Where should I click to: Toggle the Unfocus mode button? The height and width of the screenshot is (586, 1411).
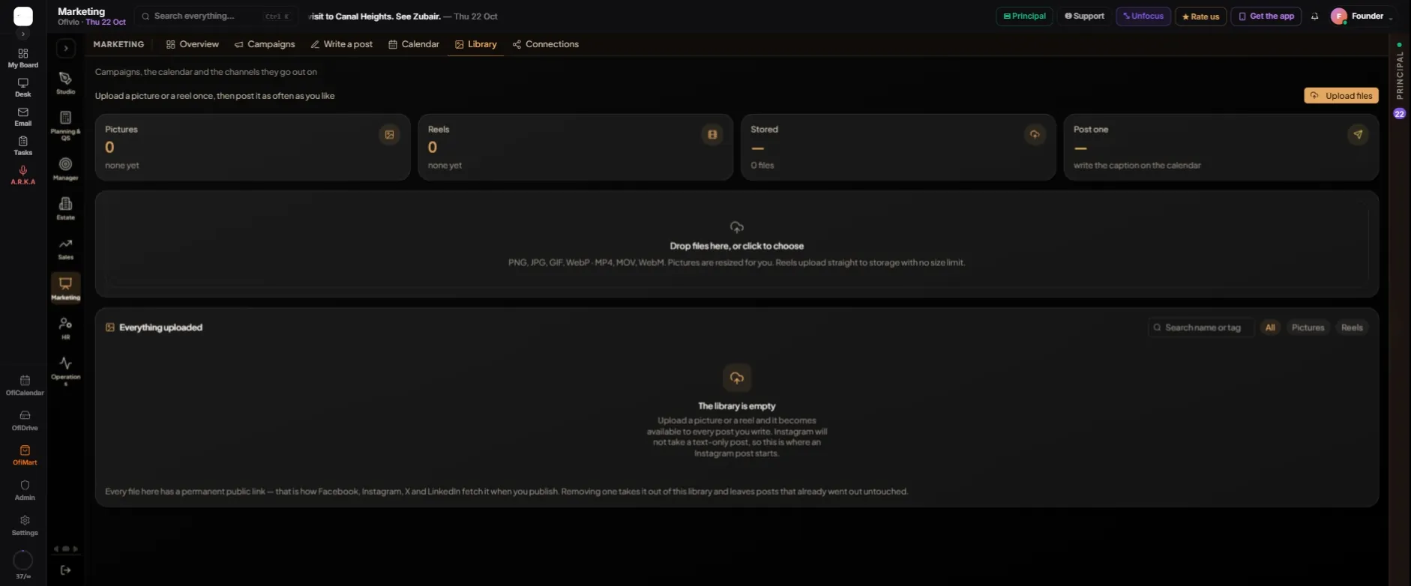click(1143, 16)
